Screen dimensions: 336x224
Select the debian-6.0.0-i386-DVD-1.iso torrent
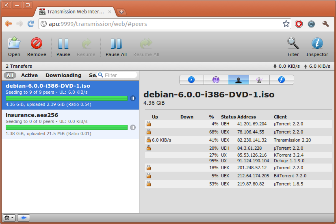70,95
